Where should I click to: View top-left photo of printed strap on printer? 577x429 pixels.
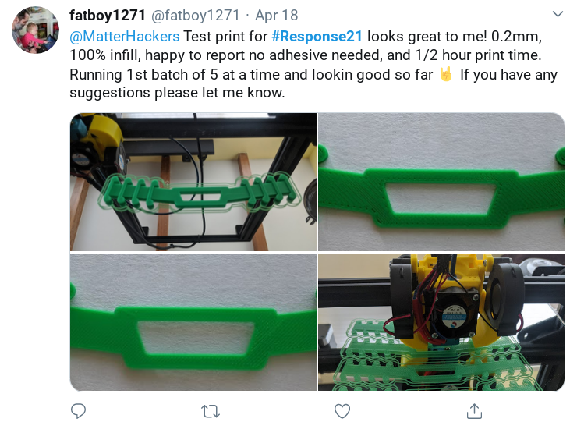193,182
